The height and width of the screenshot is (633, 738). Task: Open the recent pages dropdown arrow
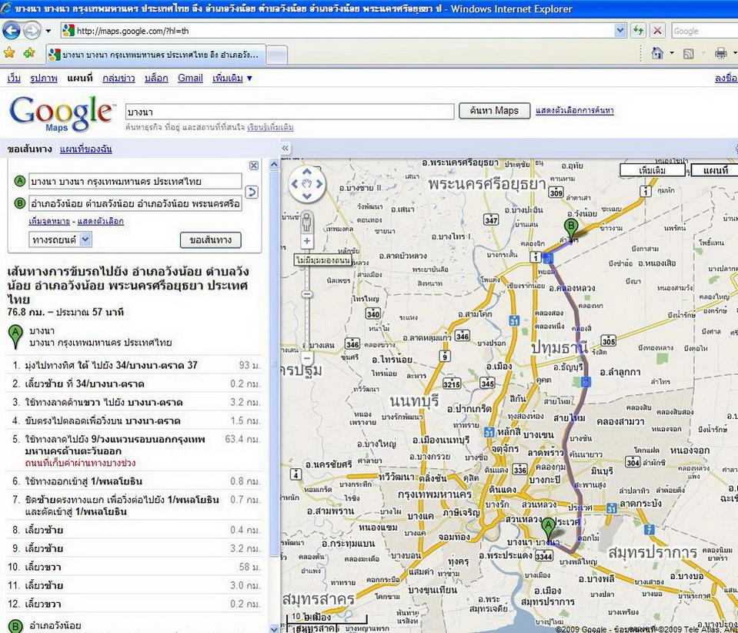point(48,31)
